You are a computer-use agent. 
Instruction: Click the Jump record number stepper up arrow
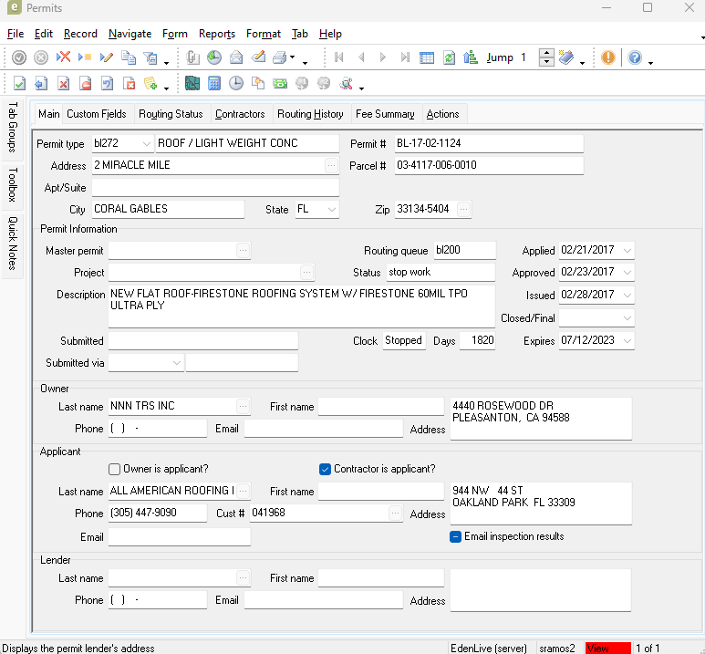[x=546, y=53]
